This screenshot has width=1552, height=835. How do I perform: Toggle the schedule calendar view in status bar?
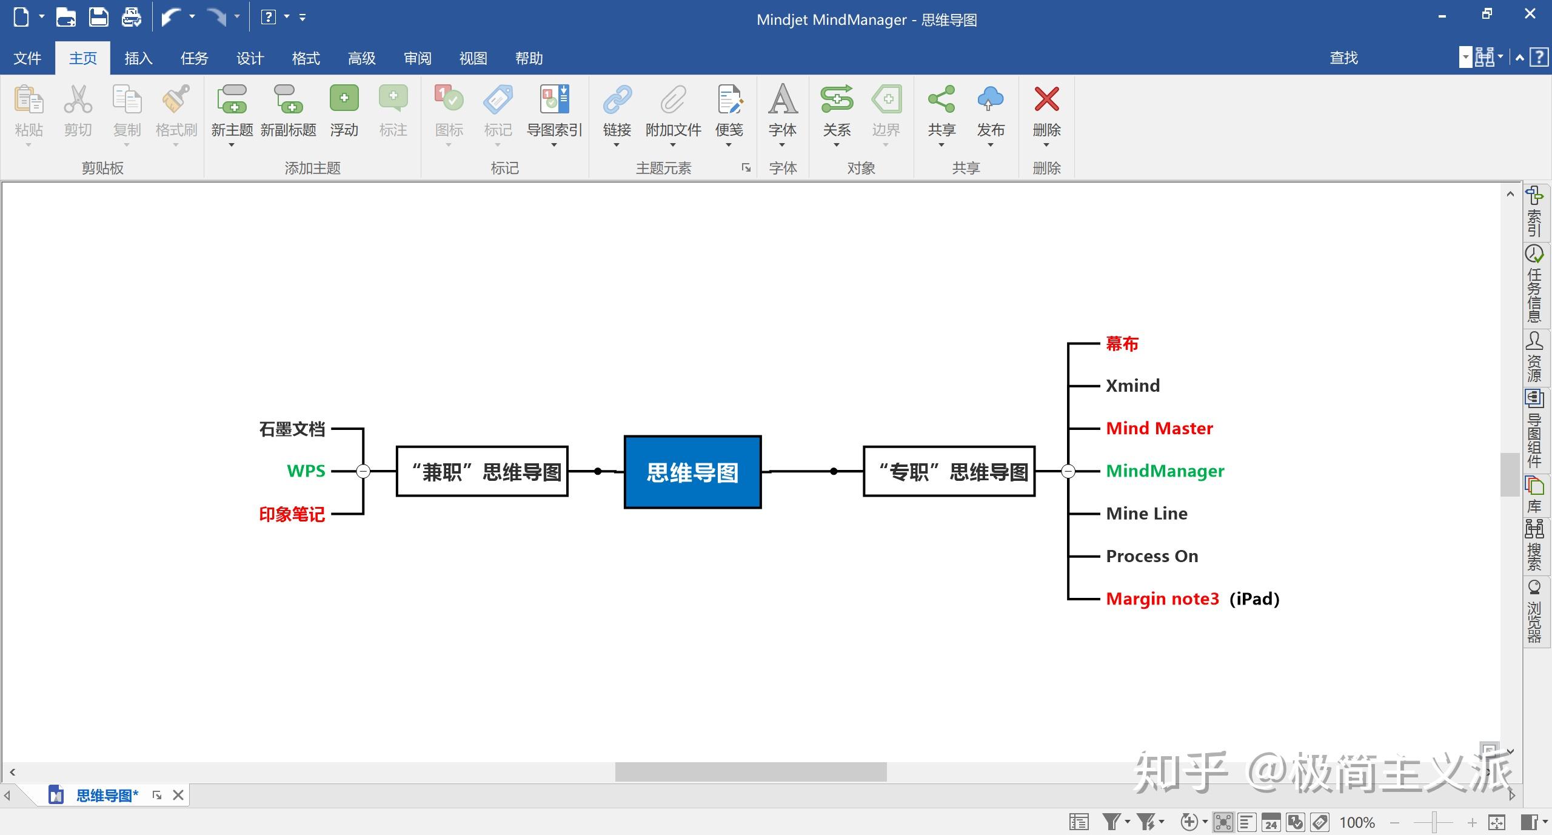tap(1271, 822)
